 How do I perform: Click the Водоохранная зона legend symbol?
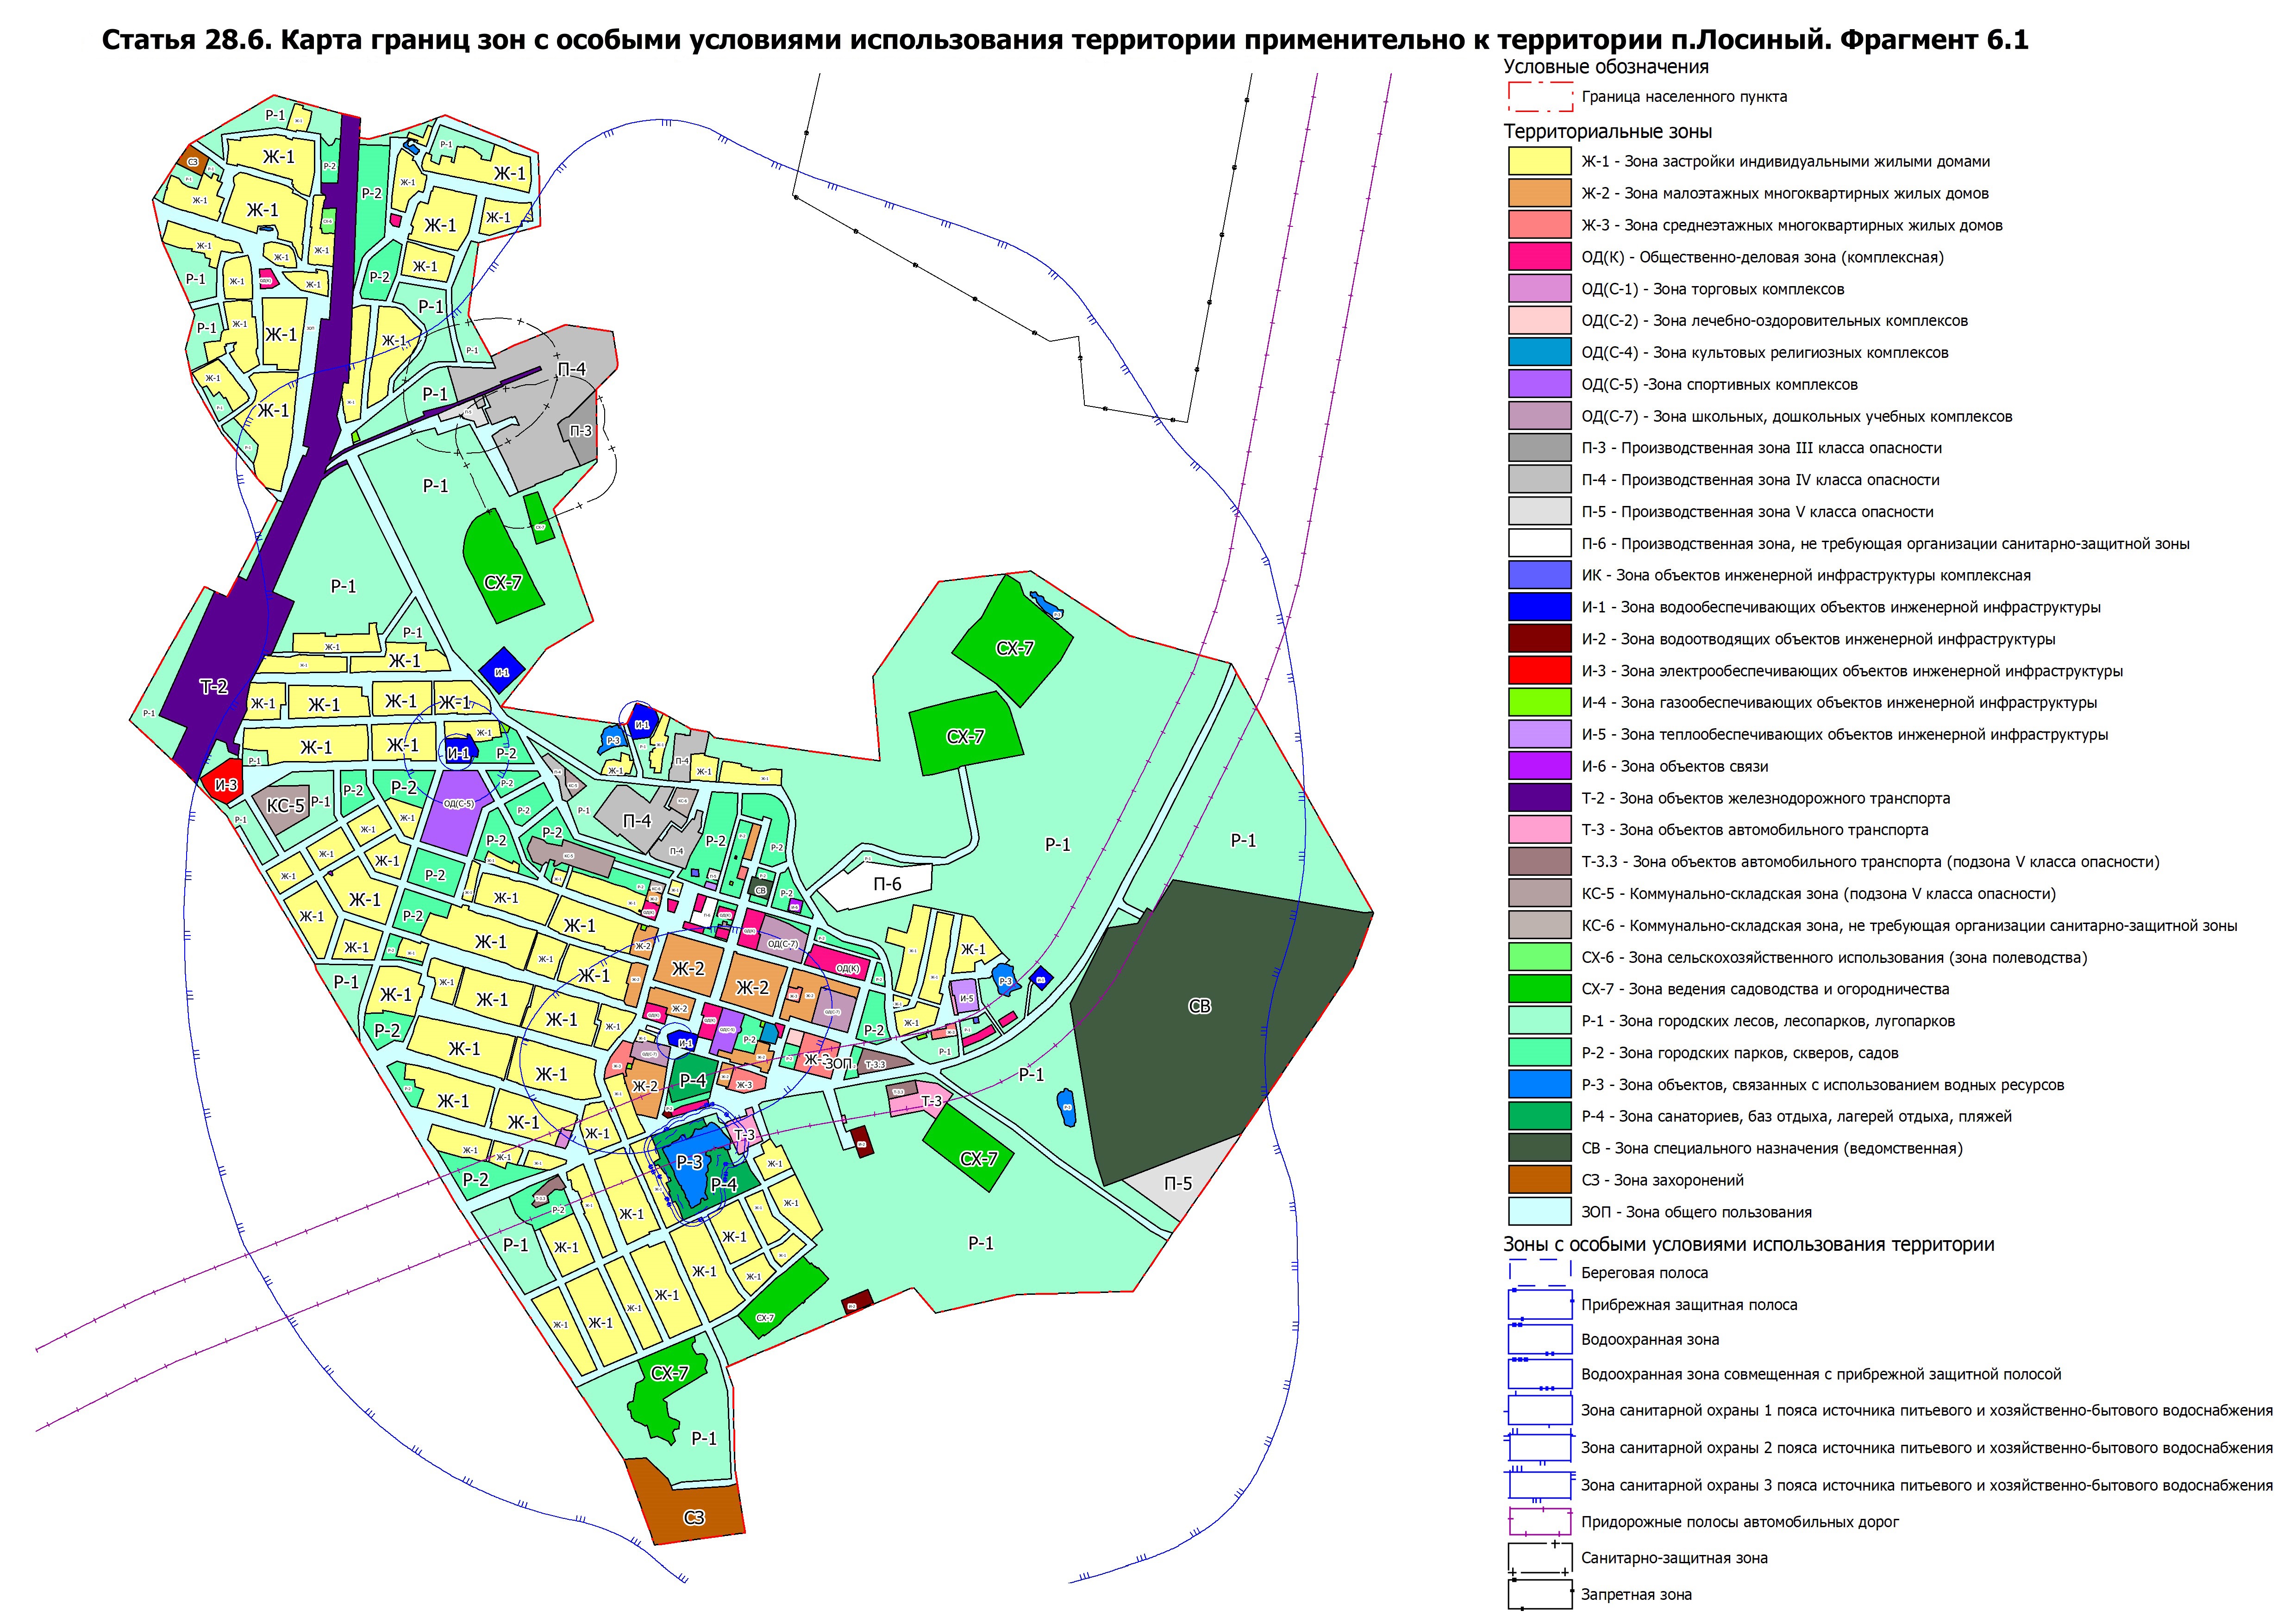coord(1539,1339)
